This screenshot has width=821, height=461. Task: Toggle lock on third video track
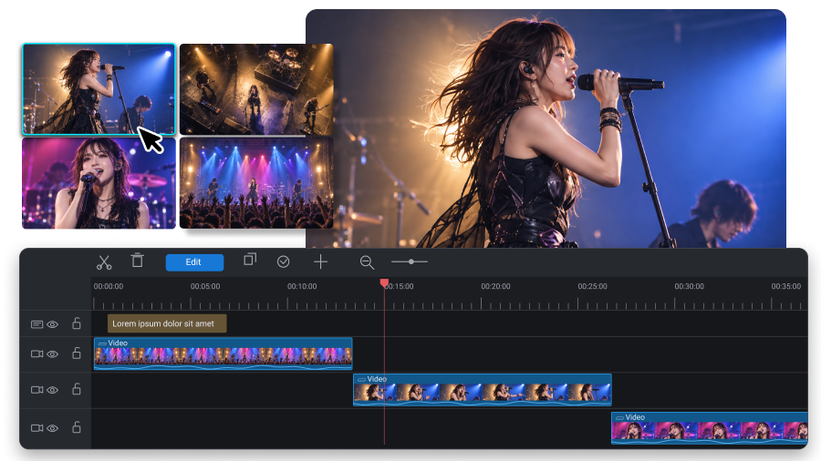click(x=77, y=427)
